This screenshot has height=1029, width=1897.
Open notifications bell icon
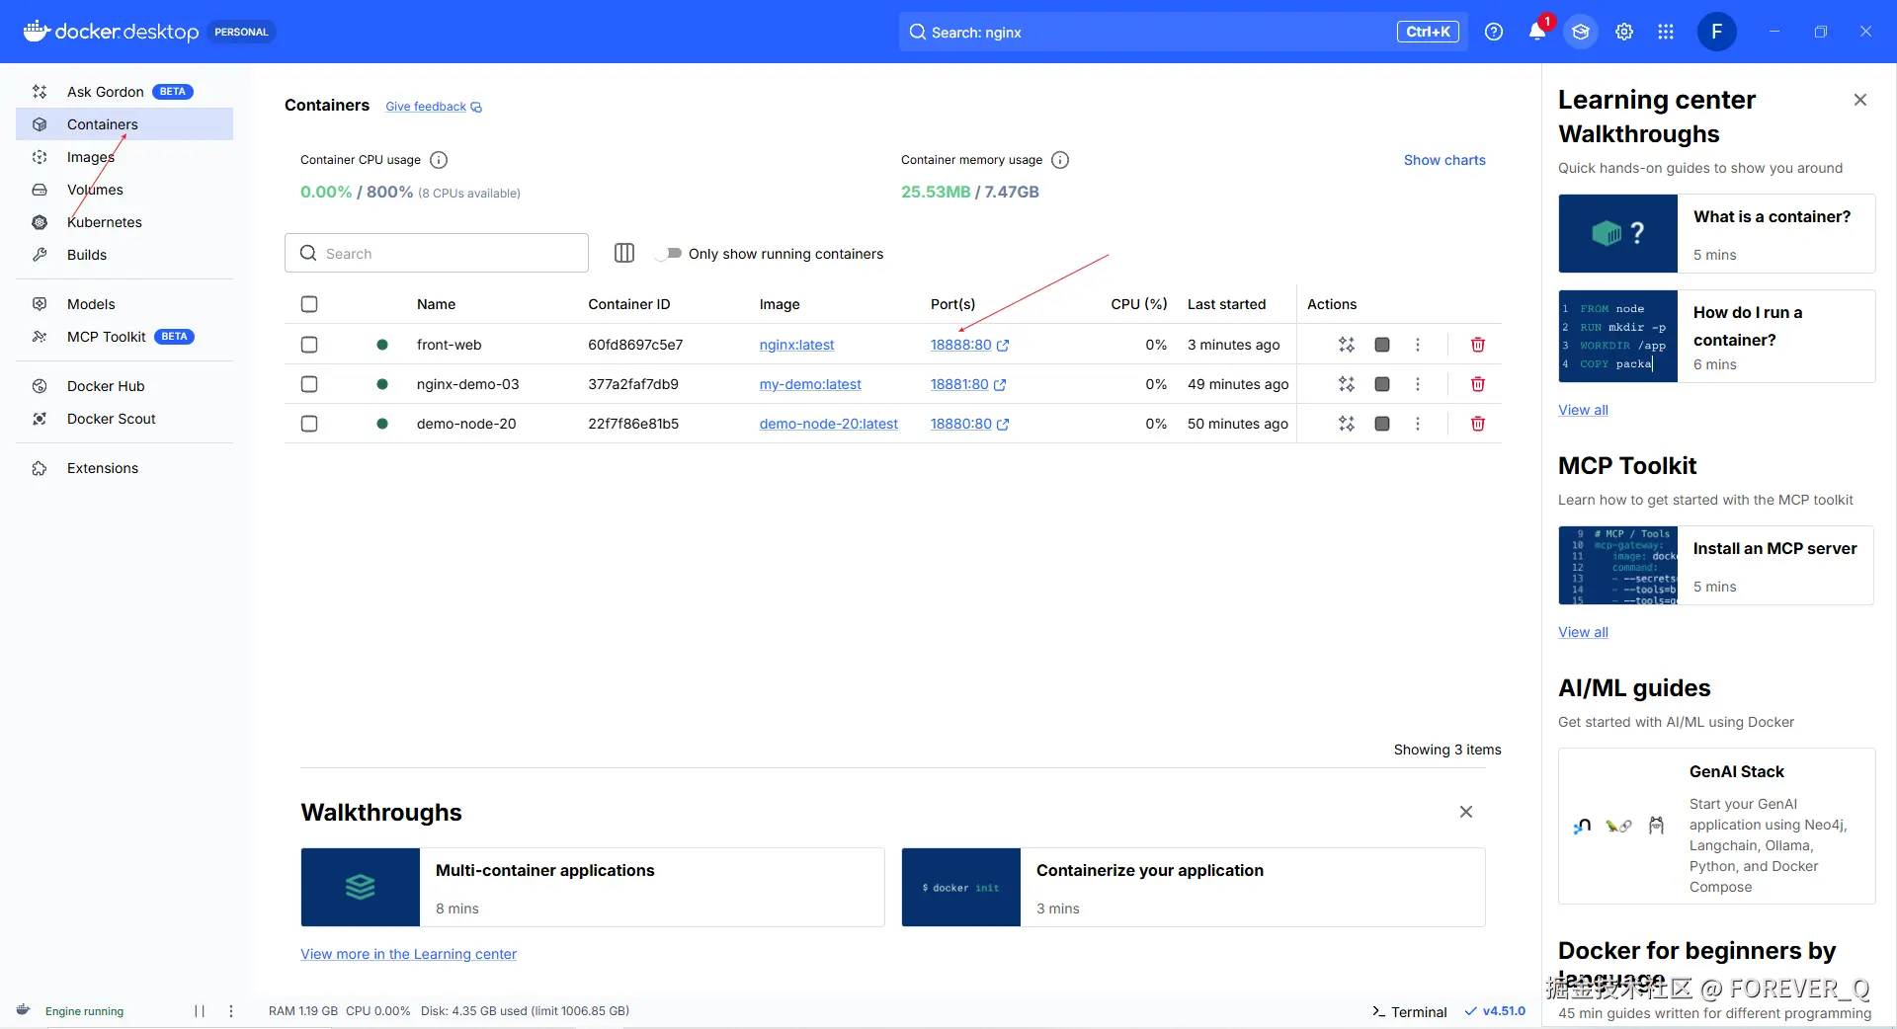point(1537,32)
